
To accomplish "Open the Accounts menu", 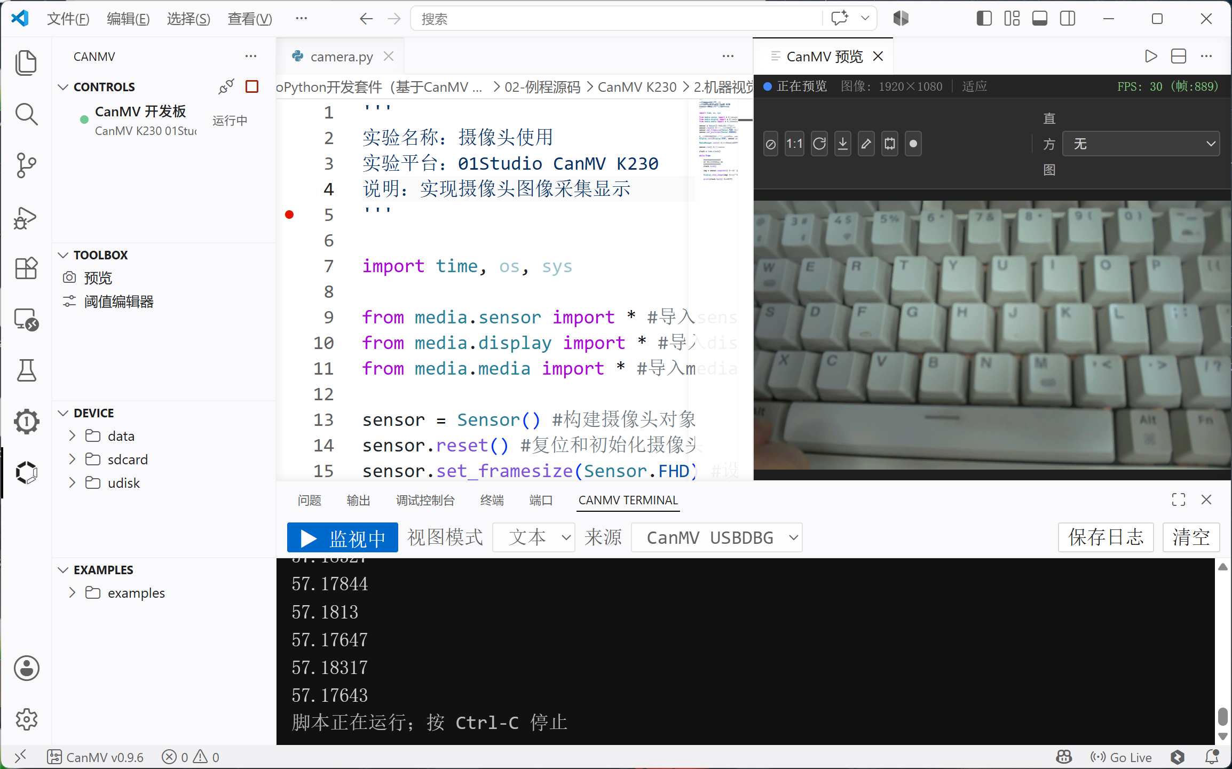I will [x=26, y=668].
